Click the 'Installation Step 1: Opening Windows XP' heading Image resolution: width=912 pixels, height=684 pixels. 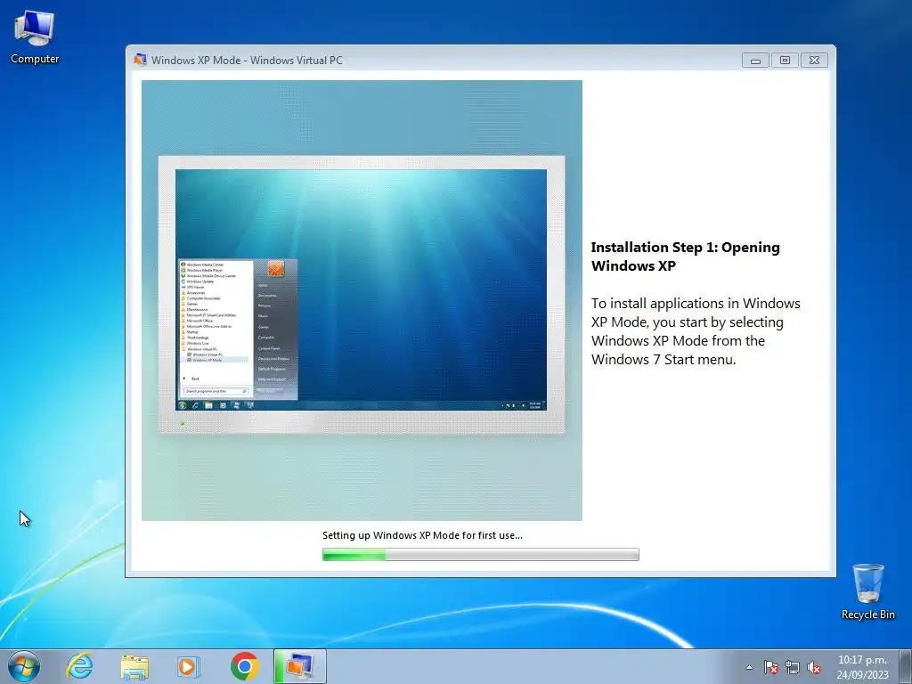(685, 256)
